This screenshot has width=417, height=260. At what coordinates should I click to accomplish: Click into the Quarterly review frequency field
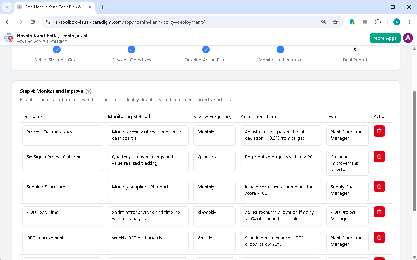tap(214, 161)
